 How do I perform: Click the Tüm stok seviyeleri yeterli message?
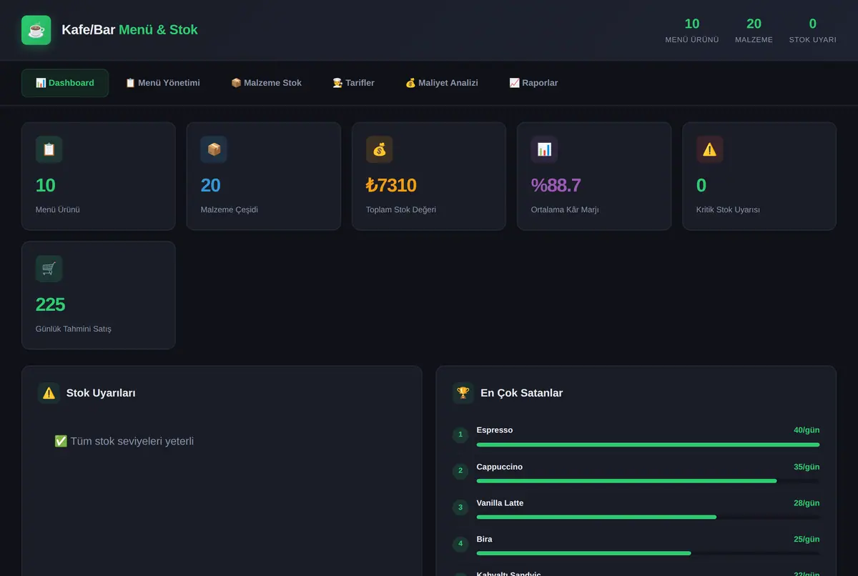(124, 441)
